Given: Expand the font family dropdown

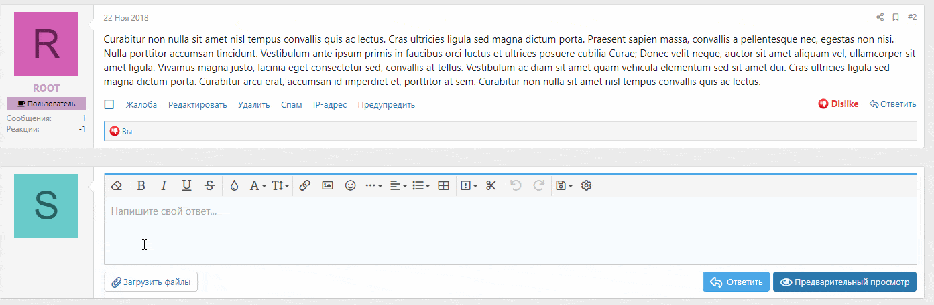Looking at the screenshot, I should point(258,186).
